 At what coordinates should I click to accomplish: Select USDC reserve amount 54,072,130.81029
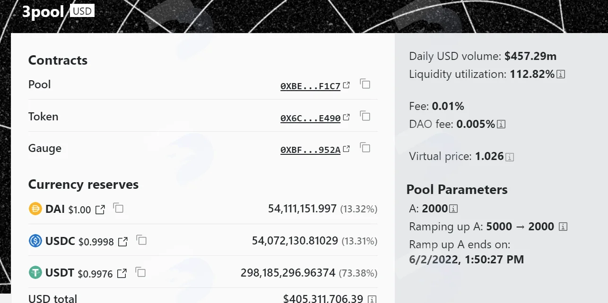[295, 241]
